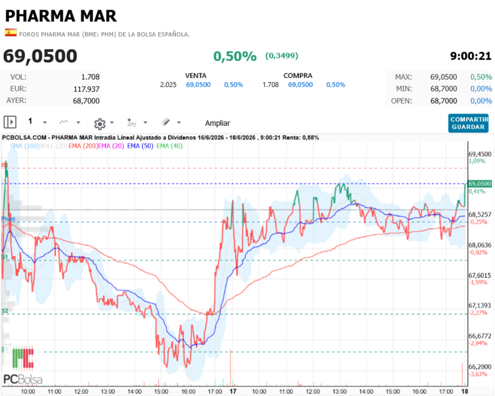
Task: Expand the drawing tools dropdown arrow
Action: tap(179, 122)
